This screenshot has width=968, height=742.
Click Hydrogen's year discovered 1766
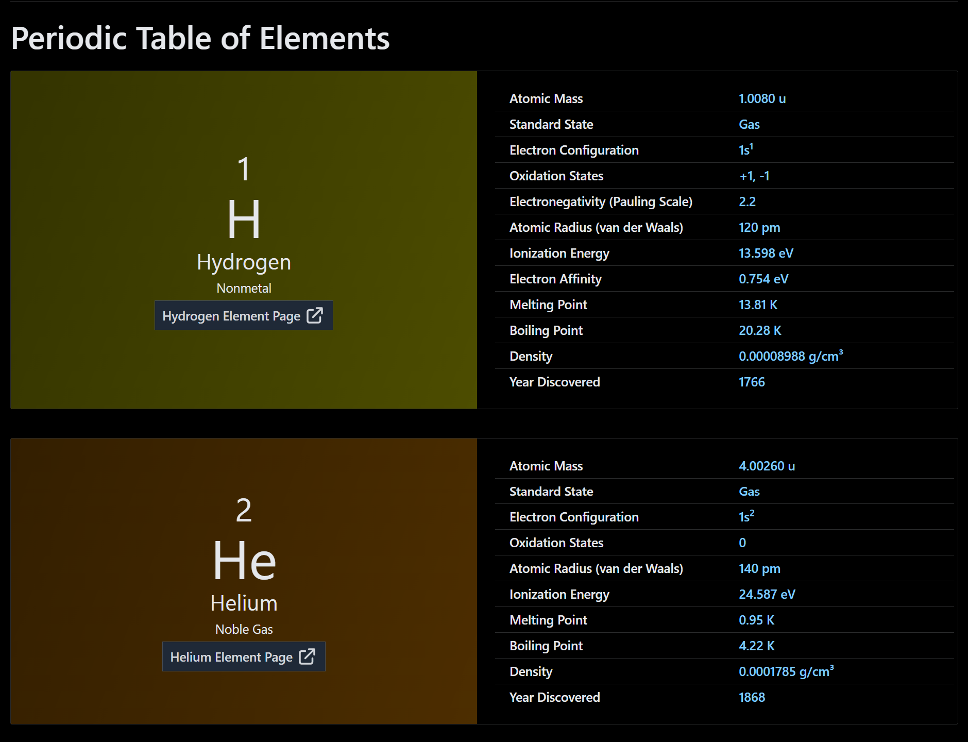752,382
